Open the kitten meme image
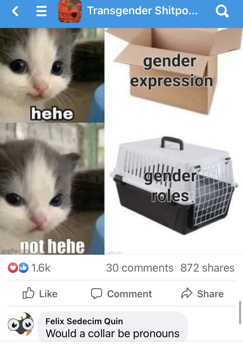Image resolution: width=243 pixels, height=345 pixels. tap(121, 141)
